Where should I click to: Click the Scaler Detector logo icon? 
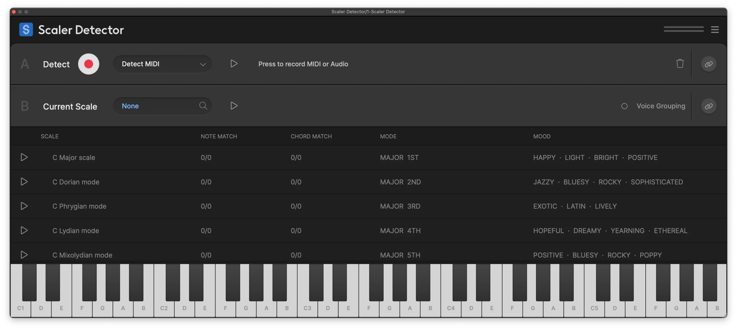[26, 29]
